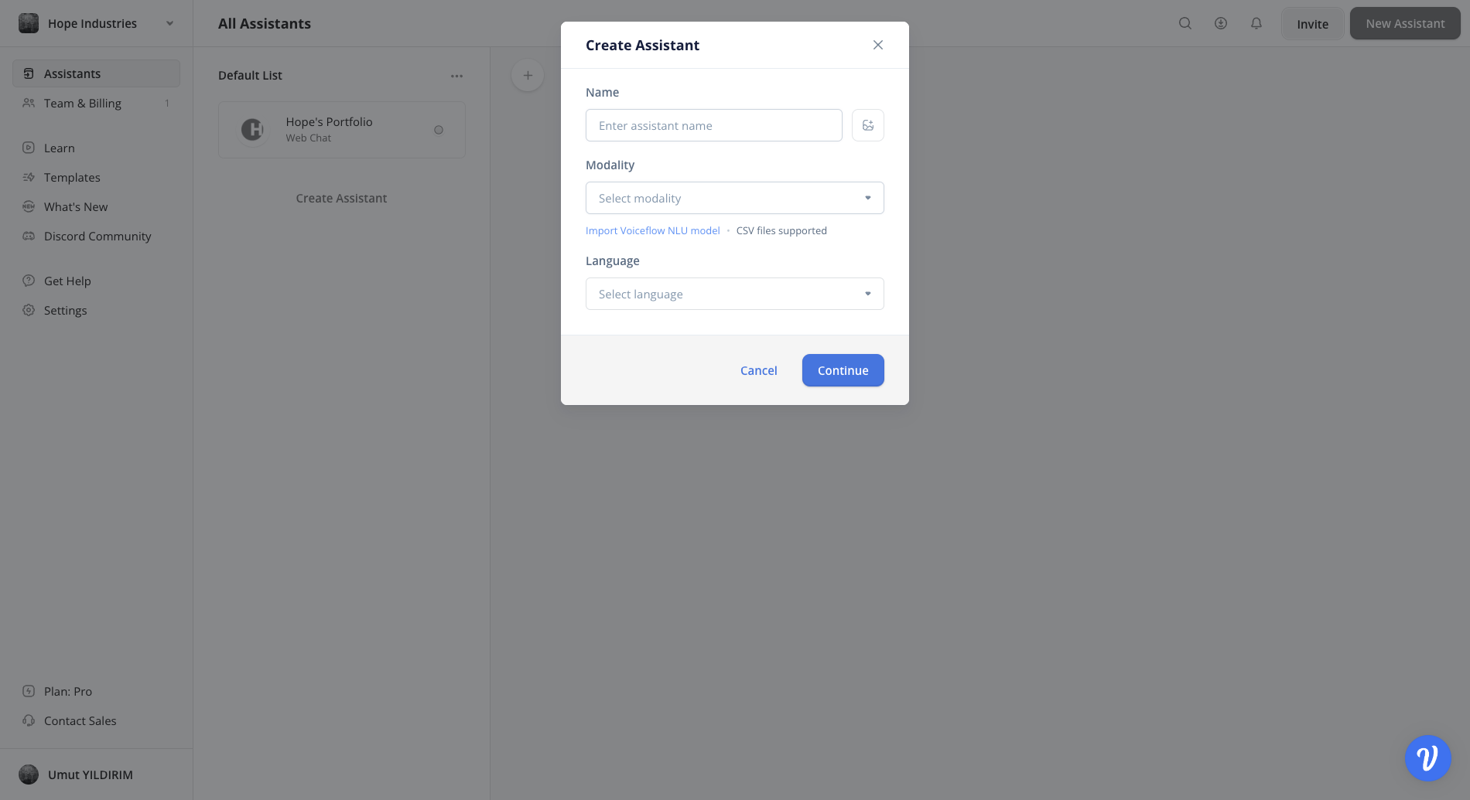Switch to the Assistants section
Viewport: 1470px width, 800px height.
pos(73,73)
